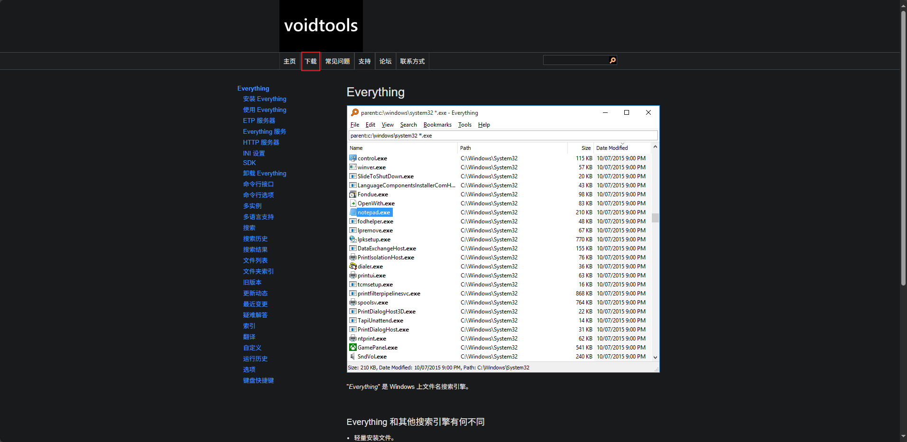Open the 自定义 link
907x442 pixels.
(252, 348)
